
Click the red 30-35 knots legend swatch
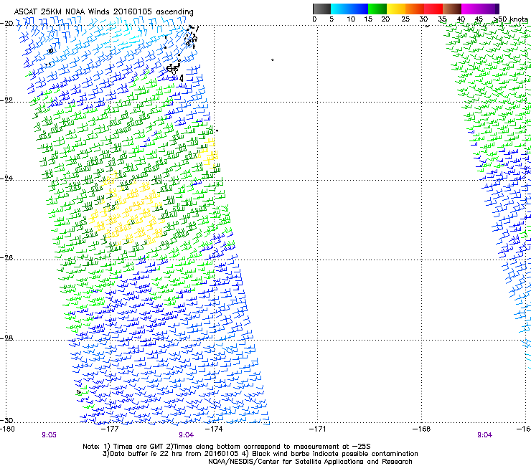(433, 9)
